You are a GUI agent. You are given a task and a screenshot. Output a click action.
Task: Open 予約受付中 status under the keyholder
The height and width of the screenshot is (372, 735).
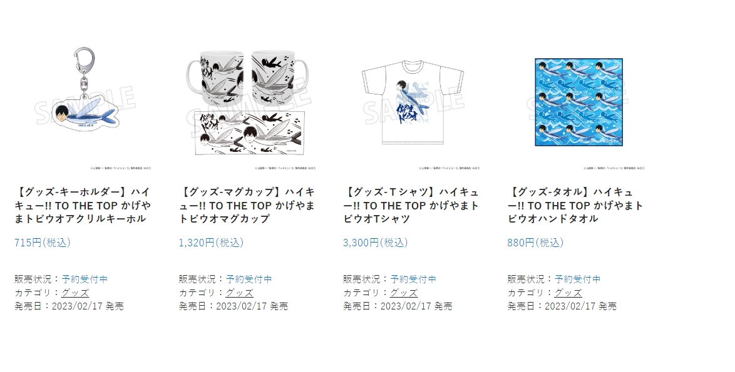[85, 279]
